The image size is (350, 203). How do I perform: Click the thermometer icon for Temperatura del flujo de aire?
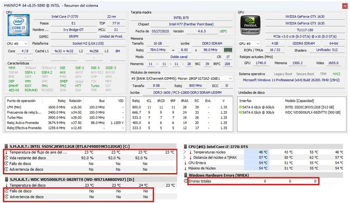pos(6,152)
